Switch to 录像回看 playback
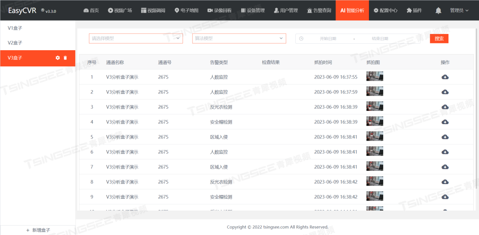479x235 pixels. 219,11
